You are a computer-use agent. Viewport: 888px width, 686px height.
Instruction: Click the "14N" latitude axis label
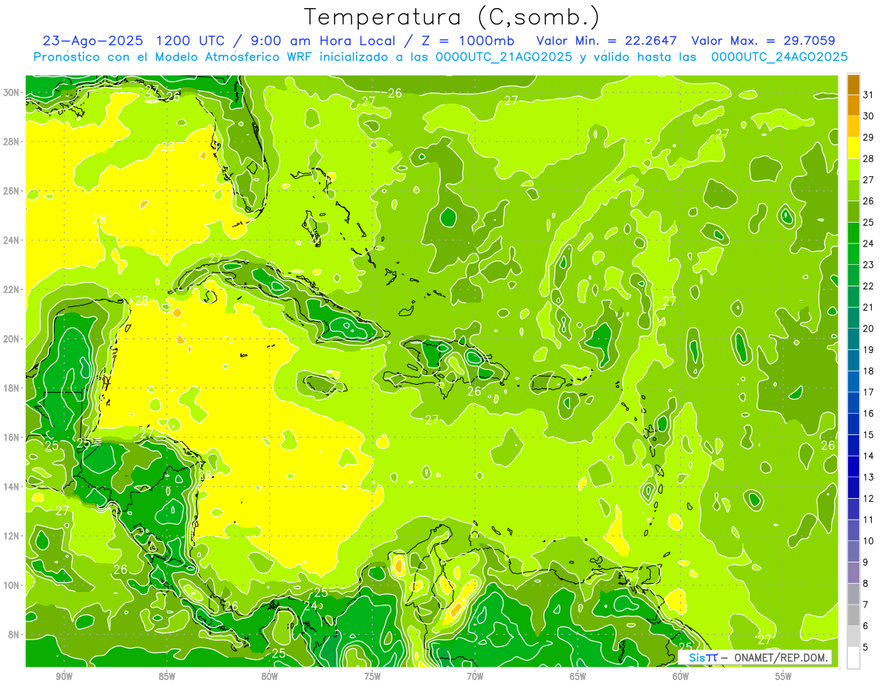[11, 486]
